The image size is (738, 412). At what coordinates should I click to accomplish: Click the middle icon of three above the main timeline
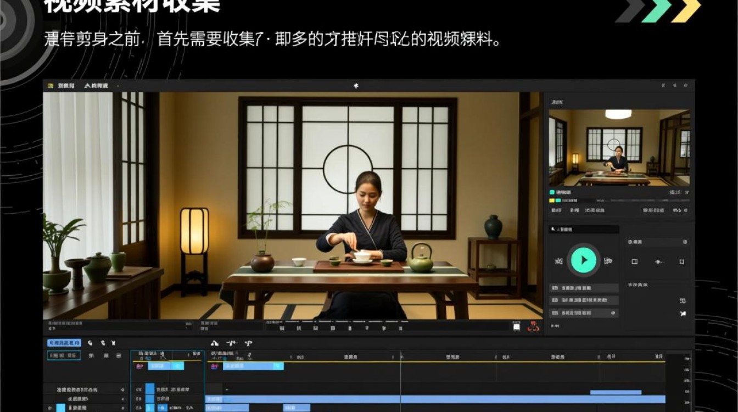[x=232, y=343]
